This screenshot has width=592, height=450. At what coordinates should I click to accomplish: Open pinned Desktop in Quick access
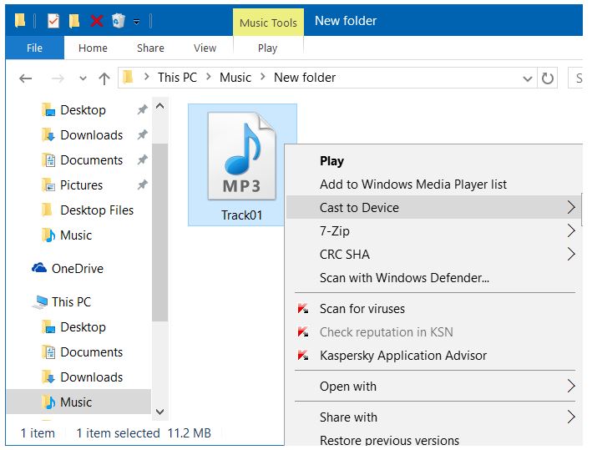(83, 110)
